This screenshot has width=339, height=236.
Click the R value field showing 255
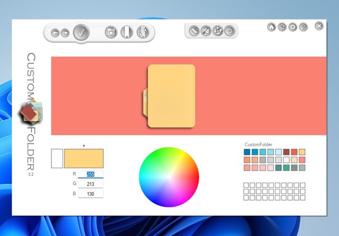[91, 174]
